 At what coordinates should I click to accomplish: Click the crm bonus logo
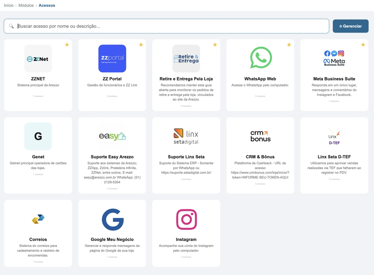pos(260,137)
